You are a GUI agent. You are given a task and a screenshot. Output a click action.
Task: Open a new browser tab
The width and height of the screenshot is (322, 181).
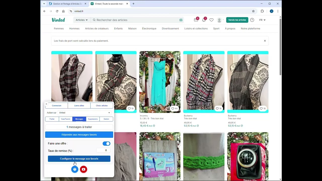coord(133,4)
